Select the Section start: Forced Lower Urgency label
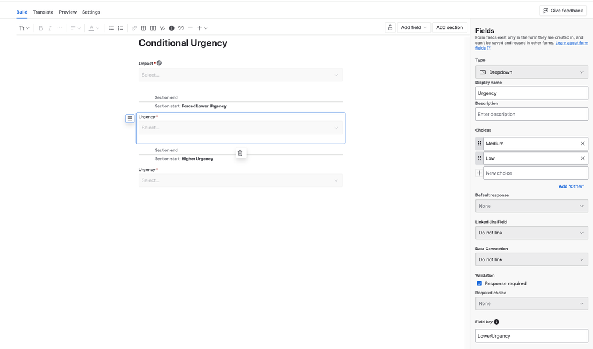This screenshot has height=349, width=593. 191,106
